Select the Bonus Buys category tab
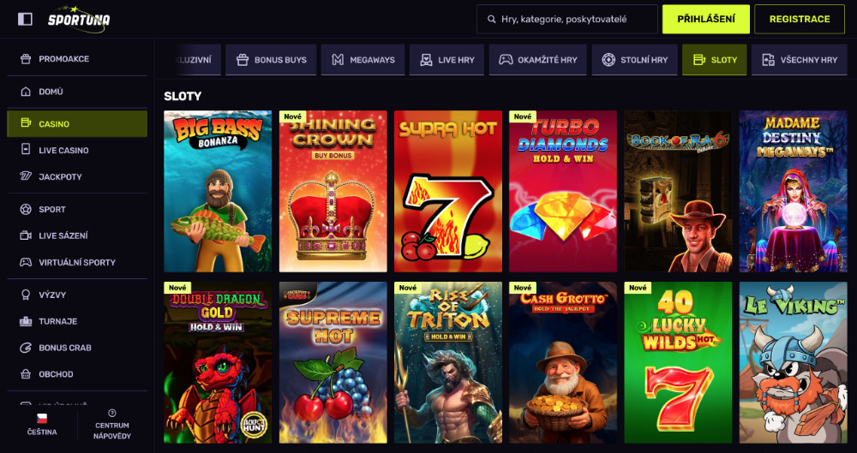 [272, 60]
